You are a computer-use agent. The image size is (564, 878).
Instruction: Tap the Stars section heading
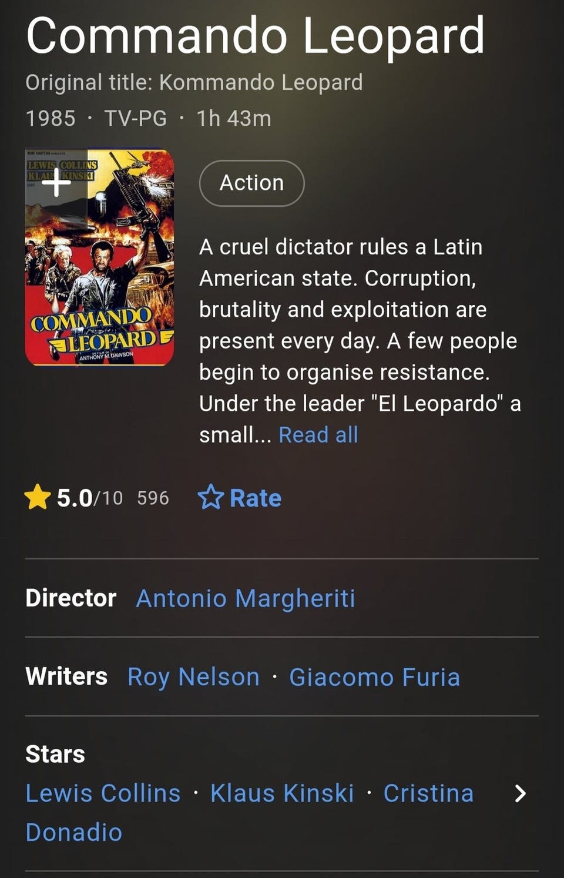coord(55,754)
